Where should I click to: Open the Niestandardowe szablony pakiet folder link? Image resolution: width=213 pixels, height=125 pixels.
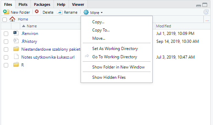point(51,49)
